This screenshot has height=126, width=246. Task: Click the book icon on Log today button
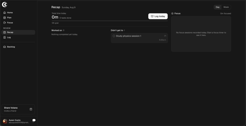click(x=152, y=16)
